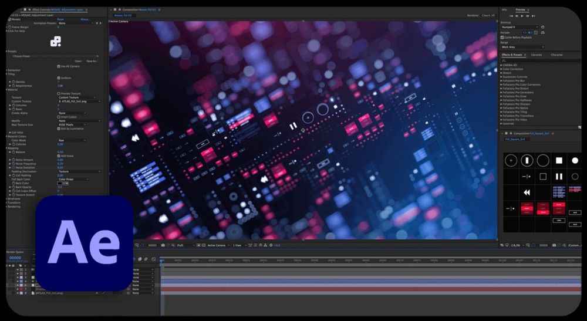
Task: Open the Shortcut dropdown Numpad 0
Action: click(x=519, y=27)
